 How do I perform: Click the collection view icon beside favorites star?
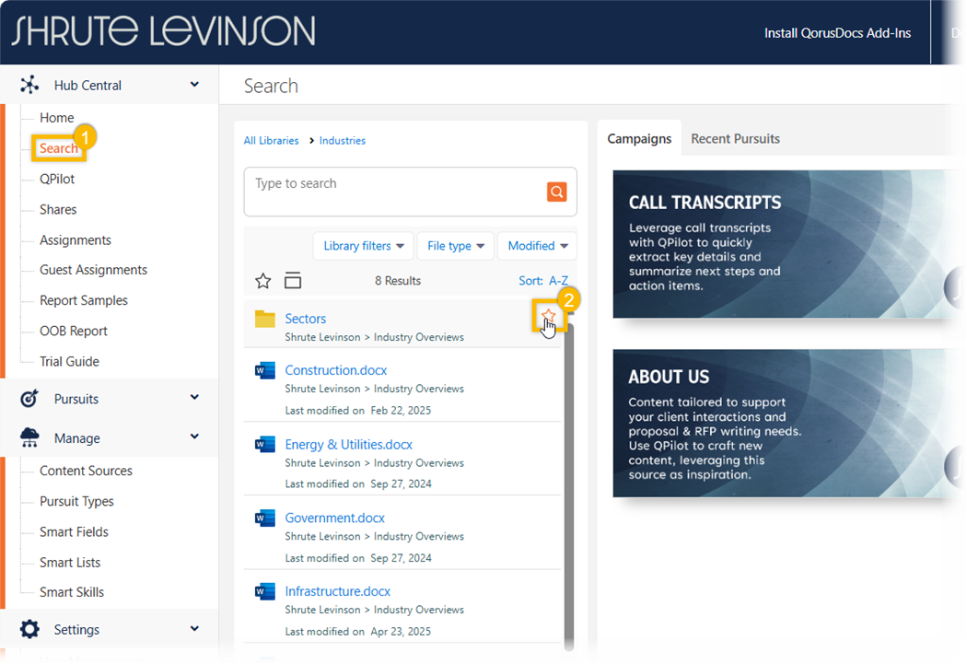293,281
